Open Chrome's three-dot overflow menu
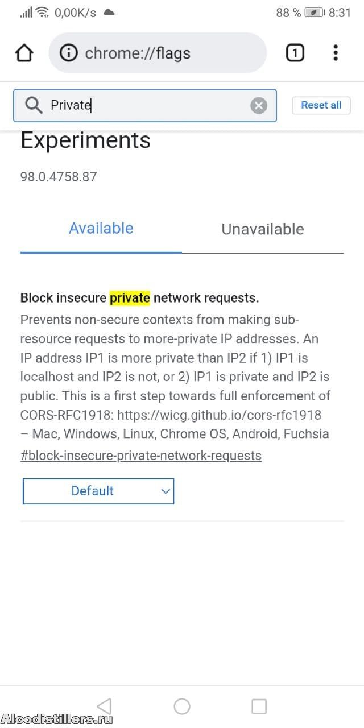This screenshot has height=728, width=364. tap(336, 53)
